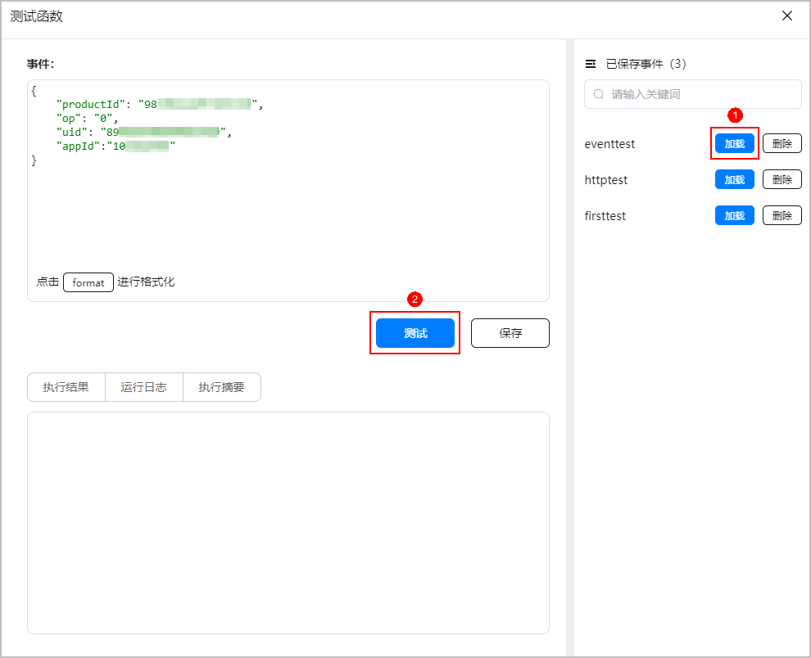
Task: Close the 测试函数 dialog
Action: pyautogui.click(x=787, y=16)
